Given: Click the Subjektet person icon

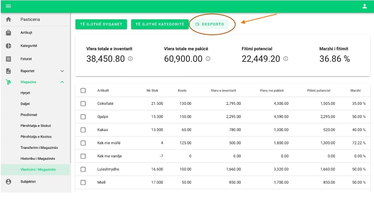Looking at the screenshot, I should 9,181.
